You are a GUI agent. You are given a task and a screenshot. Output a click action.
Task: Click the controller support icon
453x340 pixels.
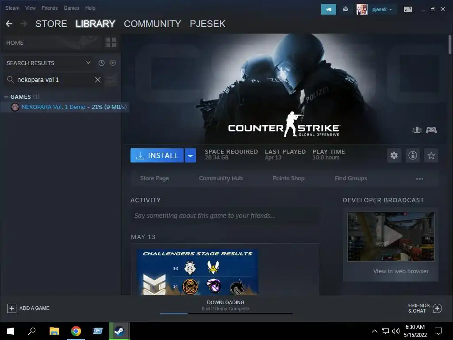pos(431,130)
